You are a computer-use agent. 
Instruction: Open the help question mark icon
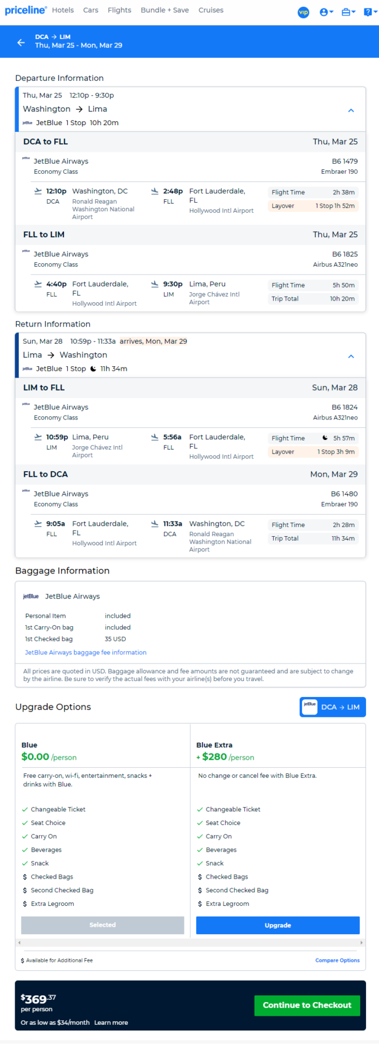pos(370,12)
